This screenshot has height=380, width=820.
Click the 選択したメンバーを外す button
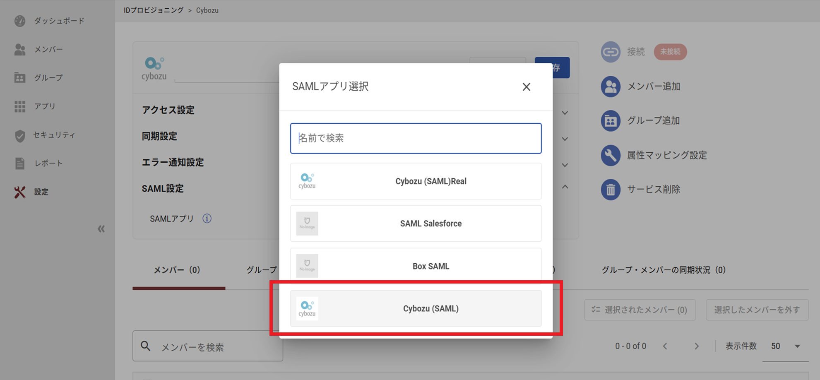[757, 310]
